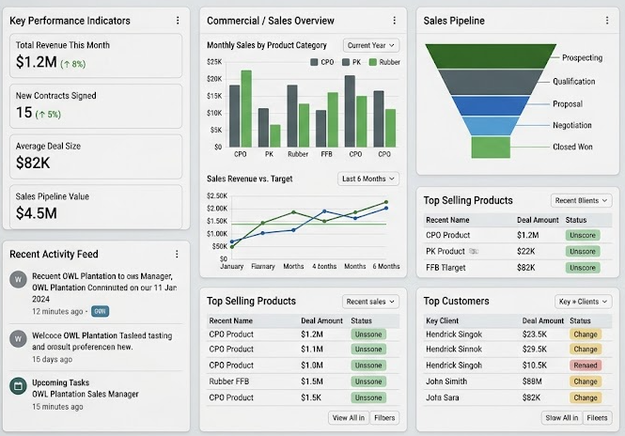The height and width of the screenshot is (436, 625).
Task: Click Unscore status for $1.2M CPO Product
Action: point(583,235)
